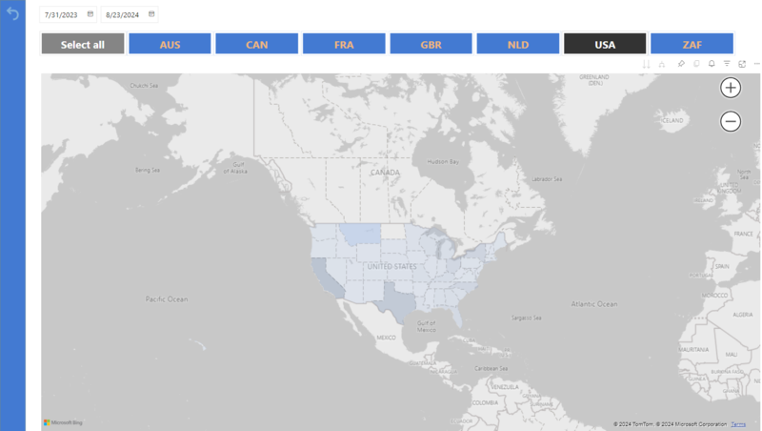Expand all down one level icon
Image resolution: width=762 pixels, height=431 pixels.
[661, 64]
